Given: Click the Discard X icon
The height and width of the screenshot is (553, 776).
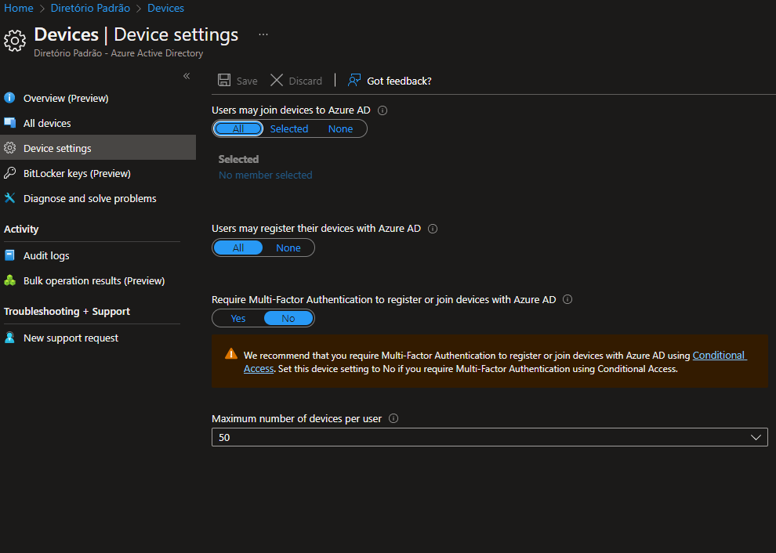Looking at the screenshot, I should click(x=277, y=80).
